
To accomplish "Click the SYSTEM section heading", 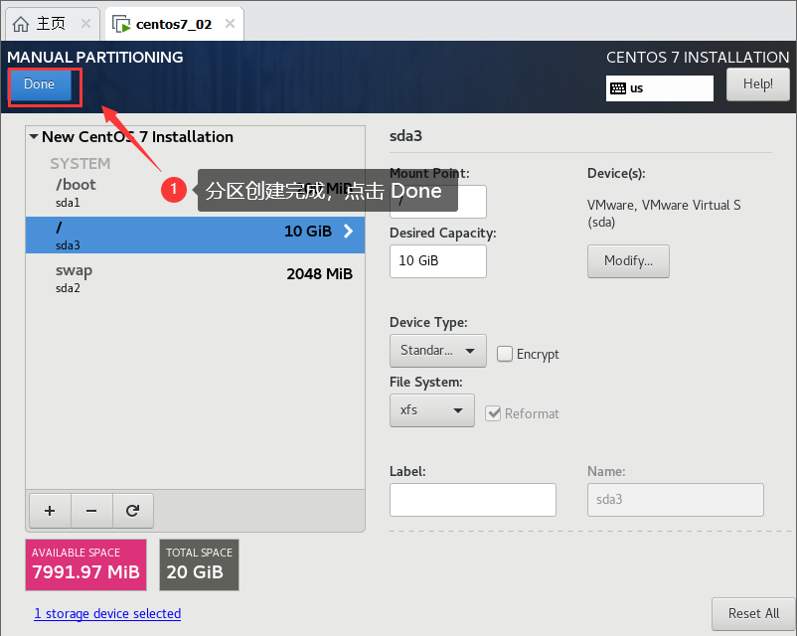I will click(x=80, y=163).
